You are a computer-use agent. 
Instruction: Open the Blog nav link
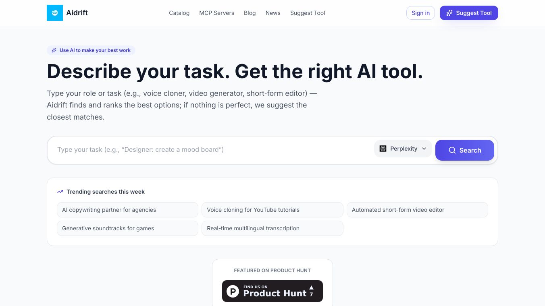250,13
